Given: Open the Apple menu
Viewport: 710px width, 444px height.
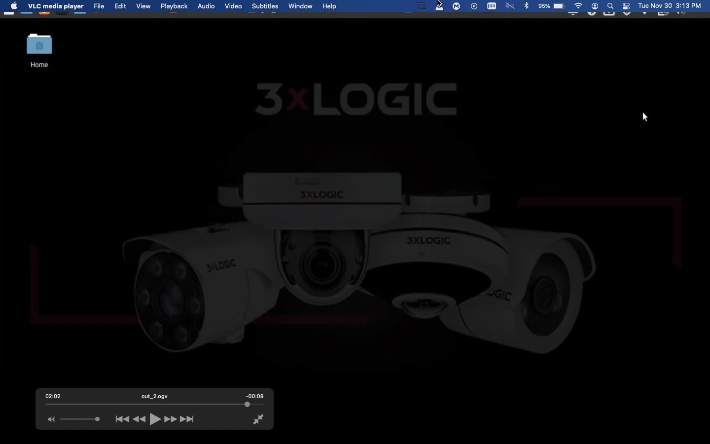Looking at the screenshot, I should (14, 6).
